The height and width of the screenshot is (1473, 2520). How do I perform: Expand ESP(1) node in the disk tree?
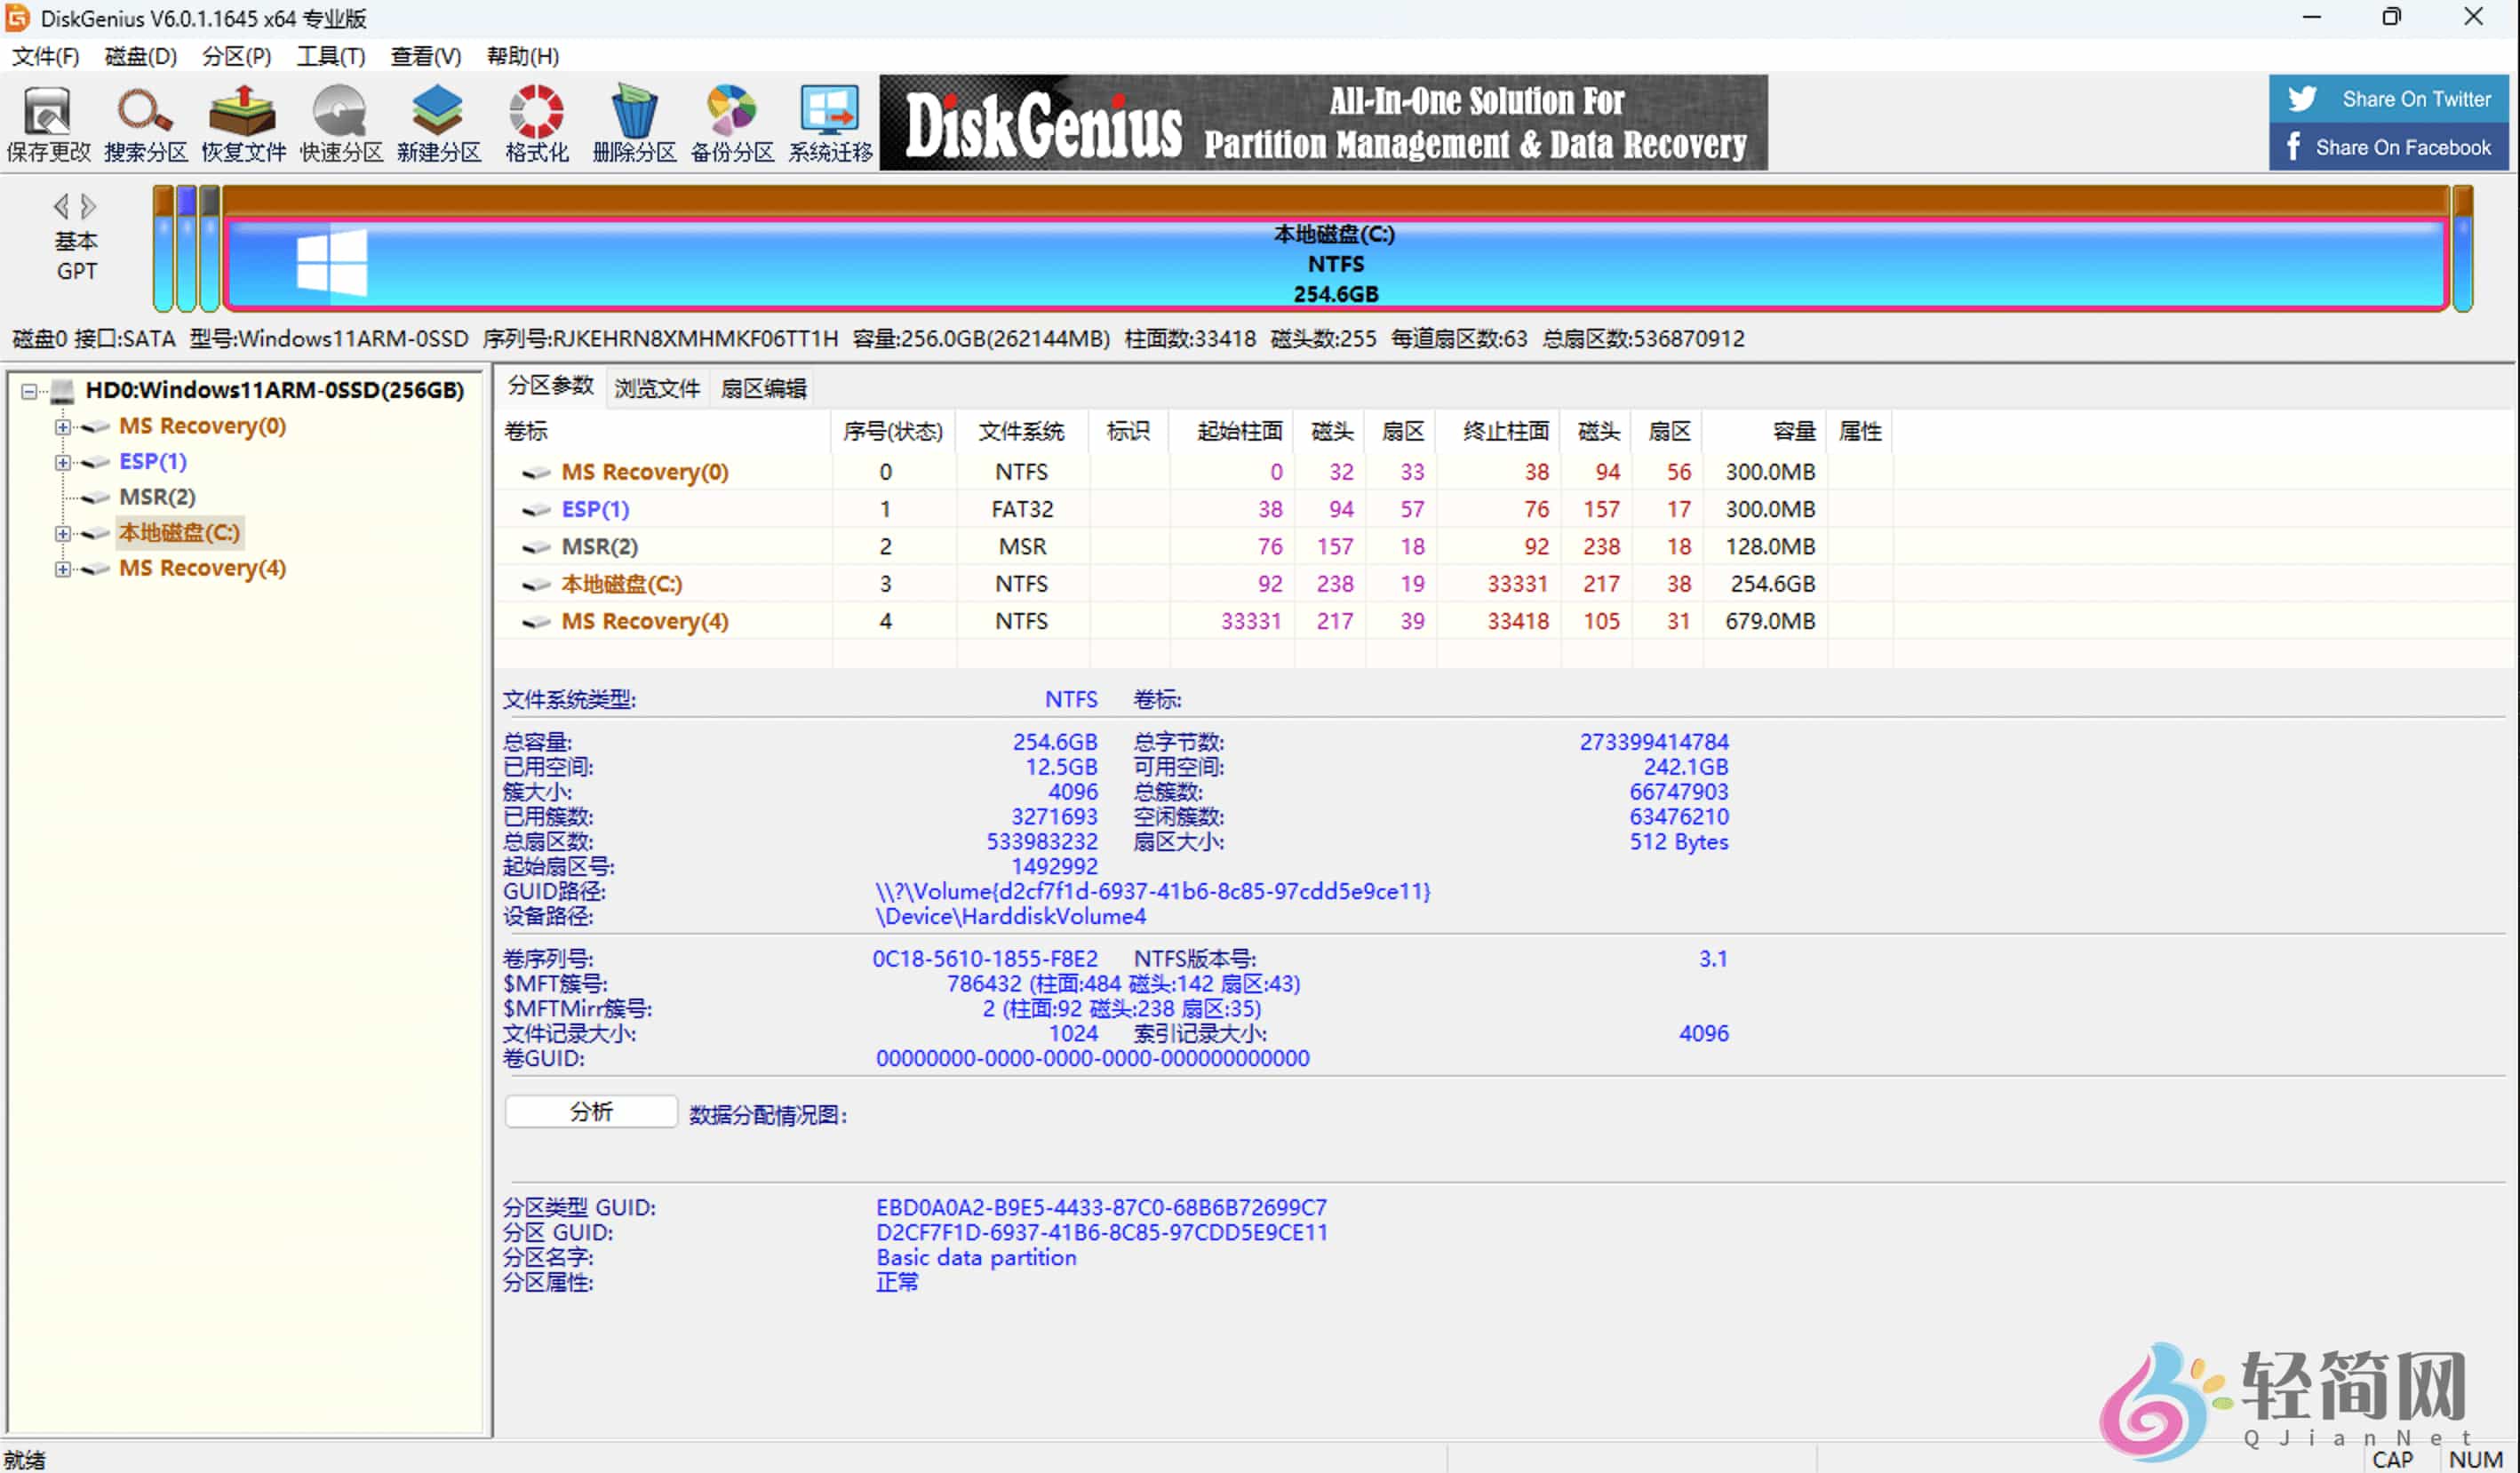coord(62,462)
